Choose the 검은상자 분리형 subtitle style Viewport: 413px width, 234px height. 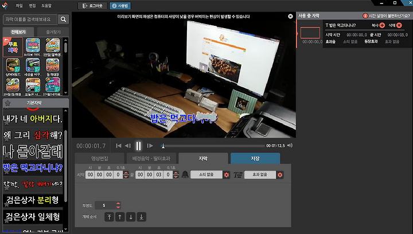click(x=33, y=200)
